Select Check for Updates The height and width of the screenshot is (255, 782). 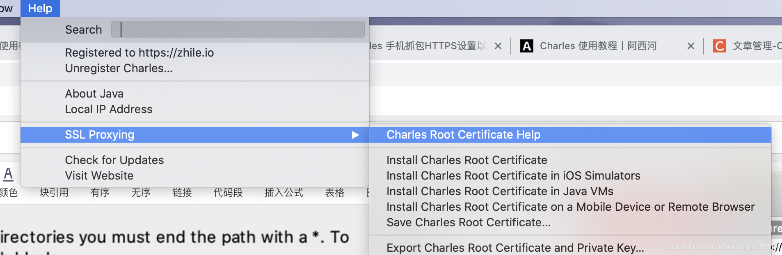pos(195,160)
